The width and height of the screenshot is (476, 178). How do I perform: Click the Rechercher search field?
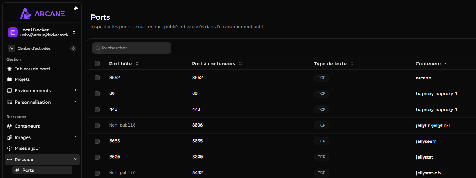[x=132, y=48]
